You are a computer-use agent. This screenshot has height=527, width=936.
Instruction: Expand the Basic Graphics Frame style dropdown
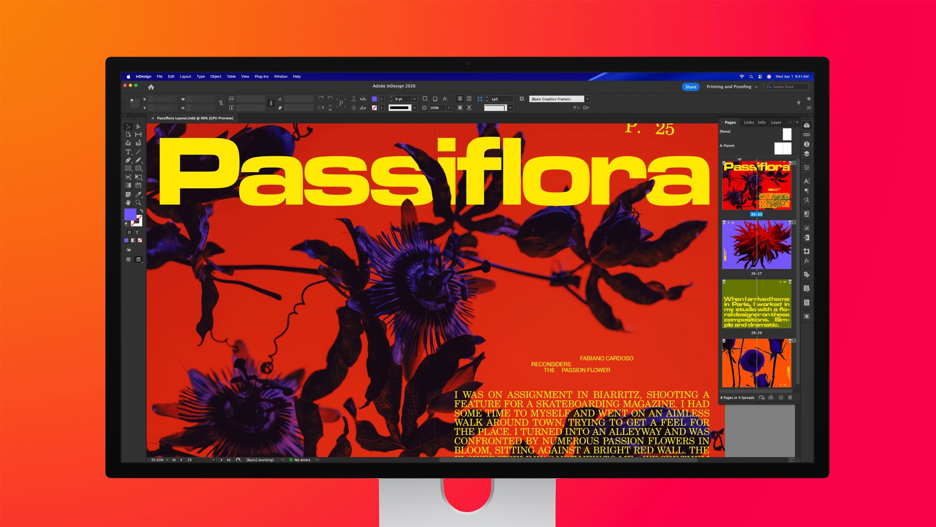(587, 99)
